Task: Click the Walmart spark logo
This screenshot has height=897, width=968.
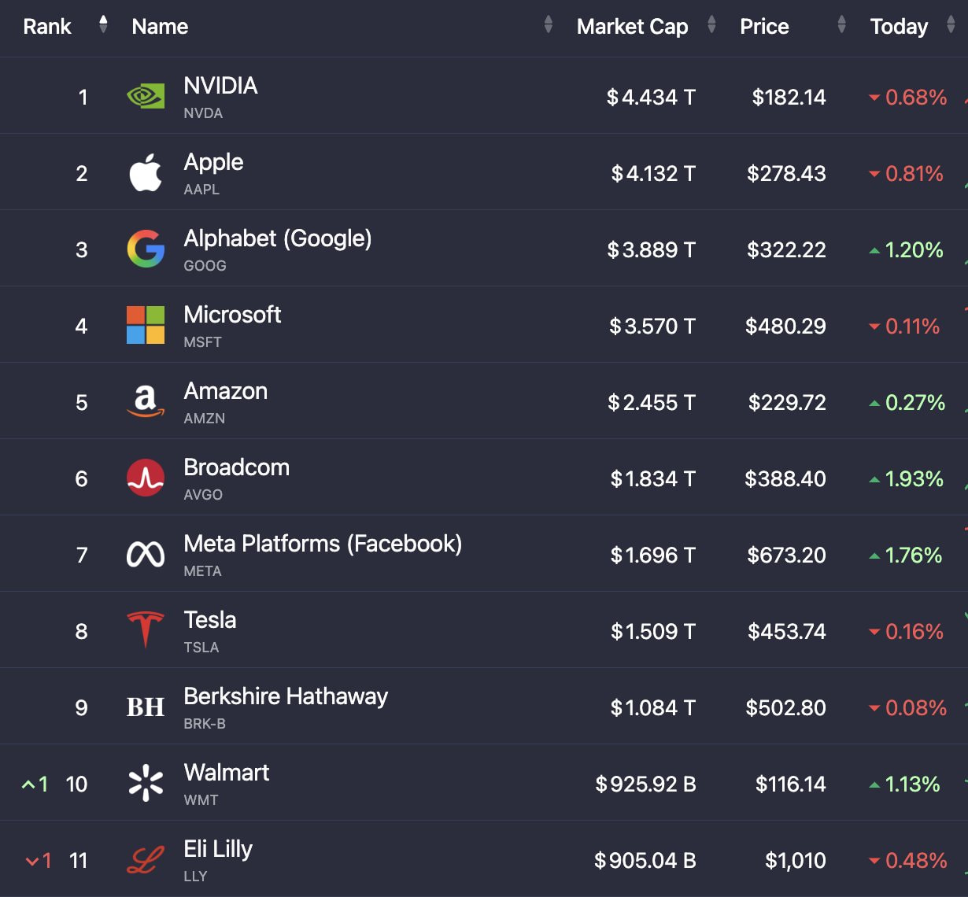Action: (146, 784)
